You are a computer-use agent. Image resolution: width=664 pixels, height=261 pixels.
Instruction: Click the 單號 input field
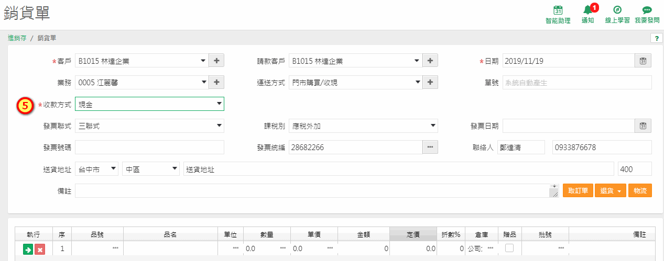(577, 83)
